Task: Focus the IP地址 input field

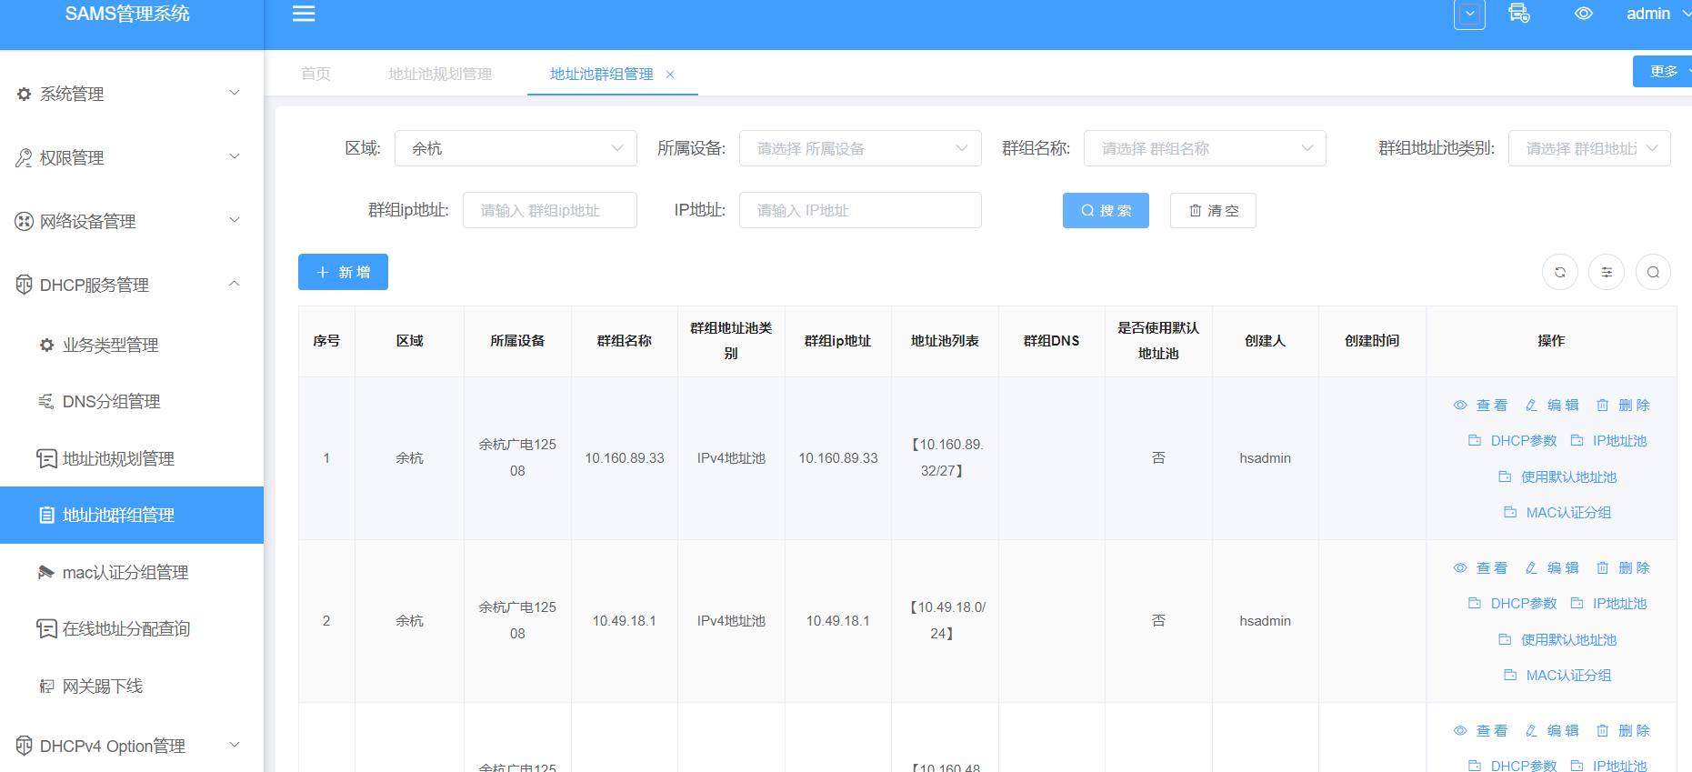Action: pos(860,210)
